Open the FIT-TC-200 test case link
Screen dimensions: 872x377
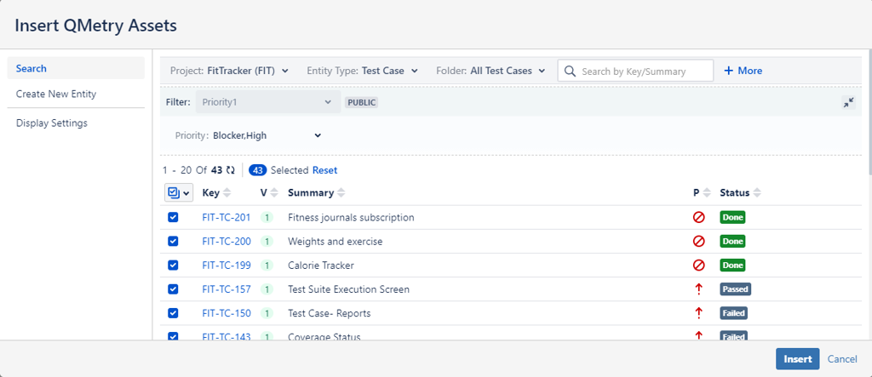[x=226, y=242]
